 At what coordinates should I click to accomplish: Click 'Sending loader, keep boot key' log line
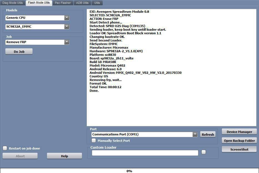(x=128, y=30)
